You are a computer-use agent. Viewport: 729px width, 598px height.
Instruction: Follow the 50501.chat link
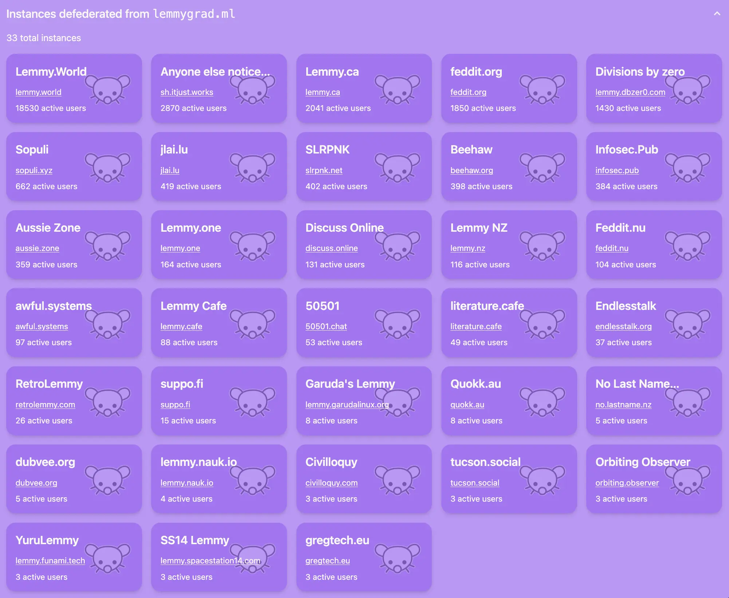point(326,326)
